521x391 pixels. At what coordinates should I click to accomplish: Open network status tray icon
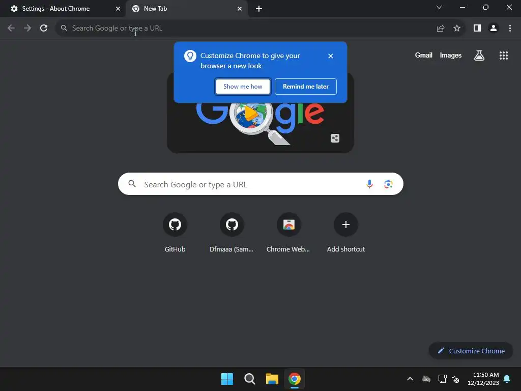tap(442, 379)
